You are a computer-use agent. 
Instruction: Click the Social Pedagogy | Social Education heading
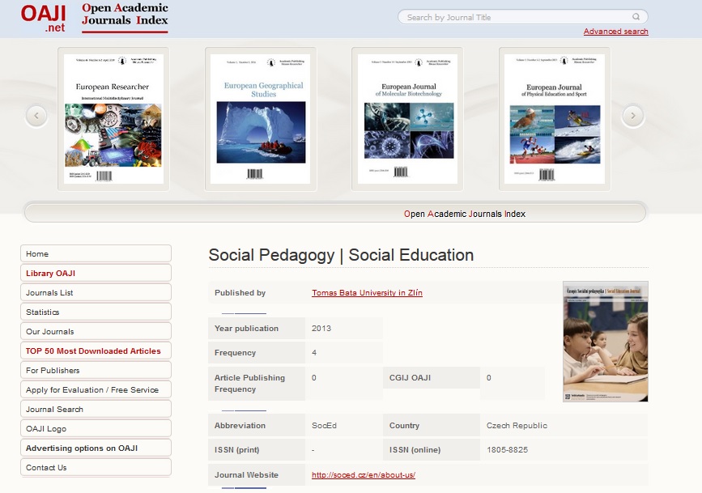[x=341, y=255]
